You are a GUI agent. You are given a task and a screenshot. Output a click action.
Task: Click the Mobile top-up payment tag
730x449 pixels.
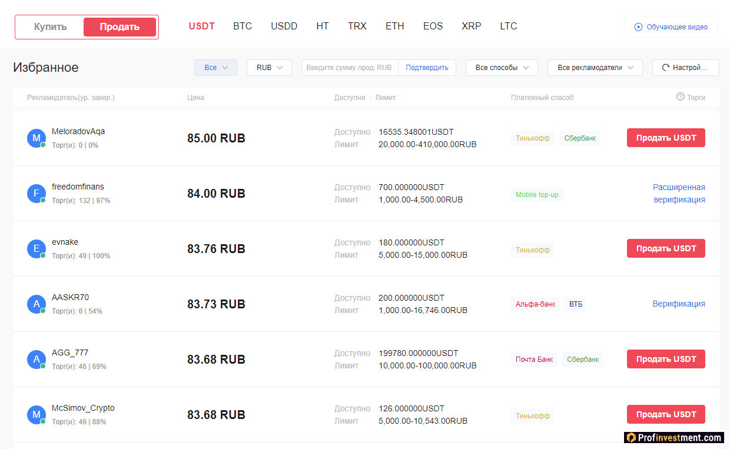click(537, 195)
